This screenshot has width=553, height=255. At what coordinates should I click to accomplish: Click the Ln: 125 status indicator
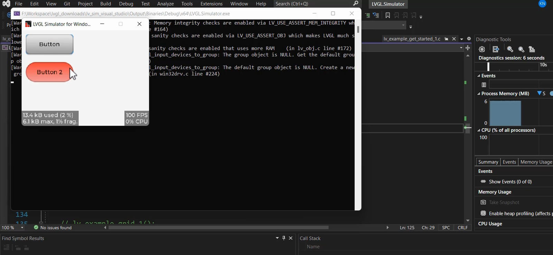(x=407, y=228)
